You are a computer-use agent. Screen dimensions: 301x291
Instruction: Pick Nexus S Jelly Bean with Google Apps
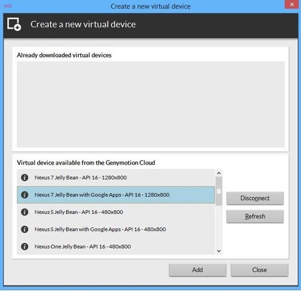click(116, 229)
